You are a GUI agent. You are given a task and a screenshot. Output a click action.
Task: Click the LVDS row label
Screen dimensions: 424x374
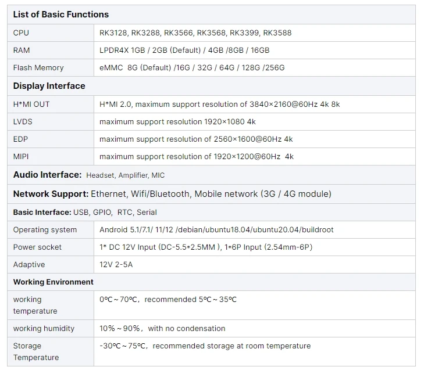23,122
